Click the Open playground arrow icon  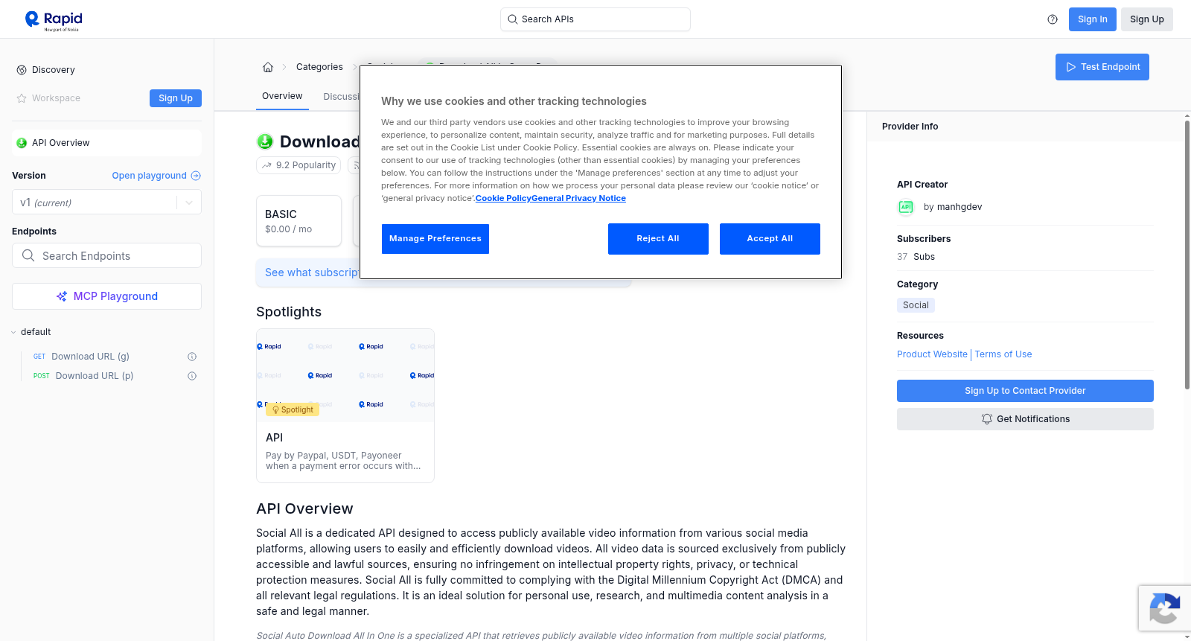pyautogui.click(x=196, y=176)
